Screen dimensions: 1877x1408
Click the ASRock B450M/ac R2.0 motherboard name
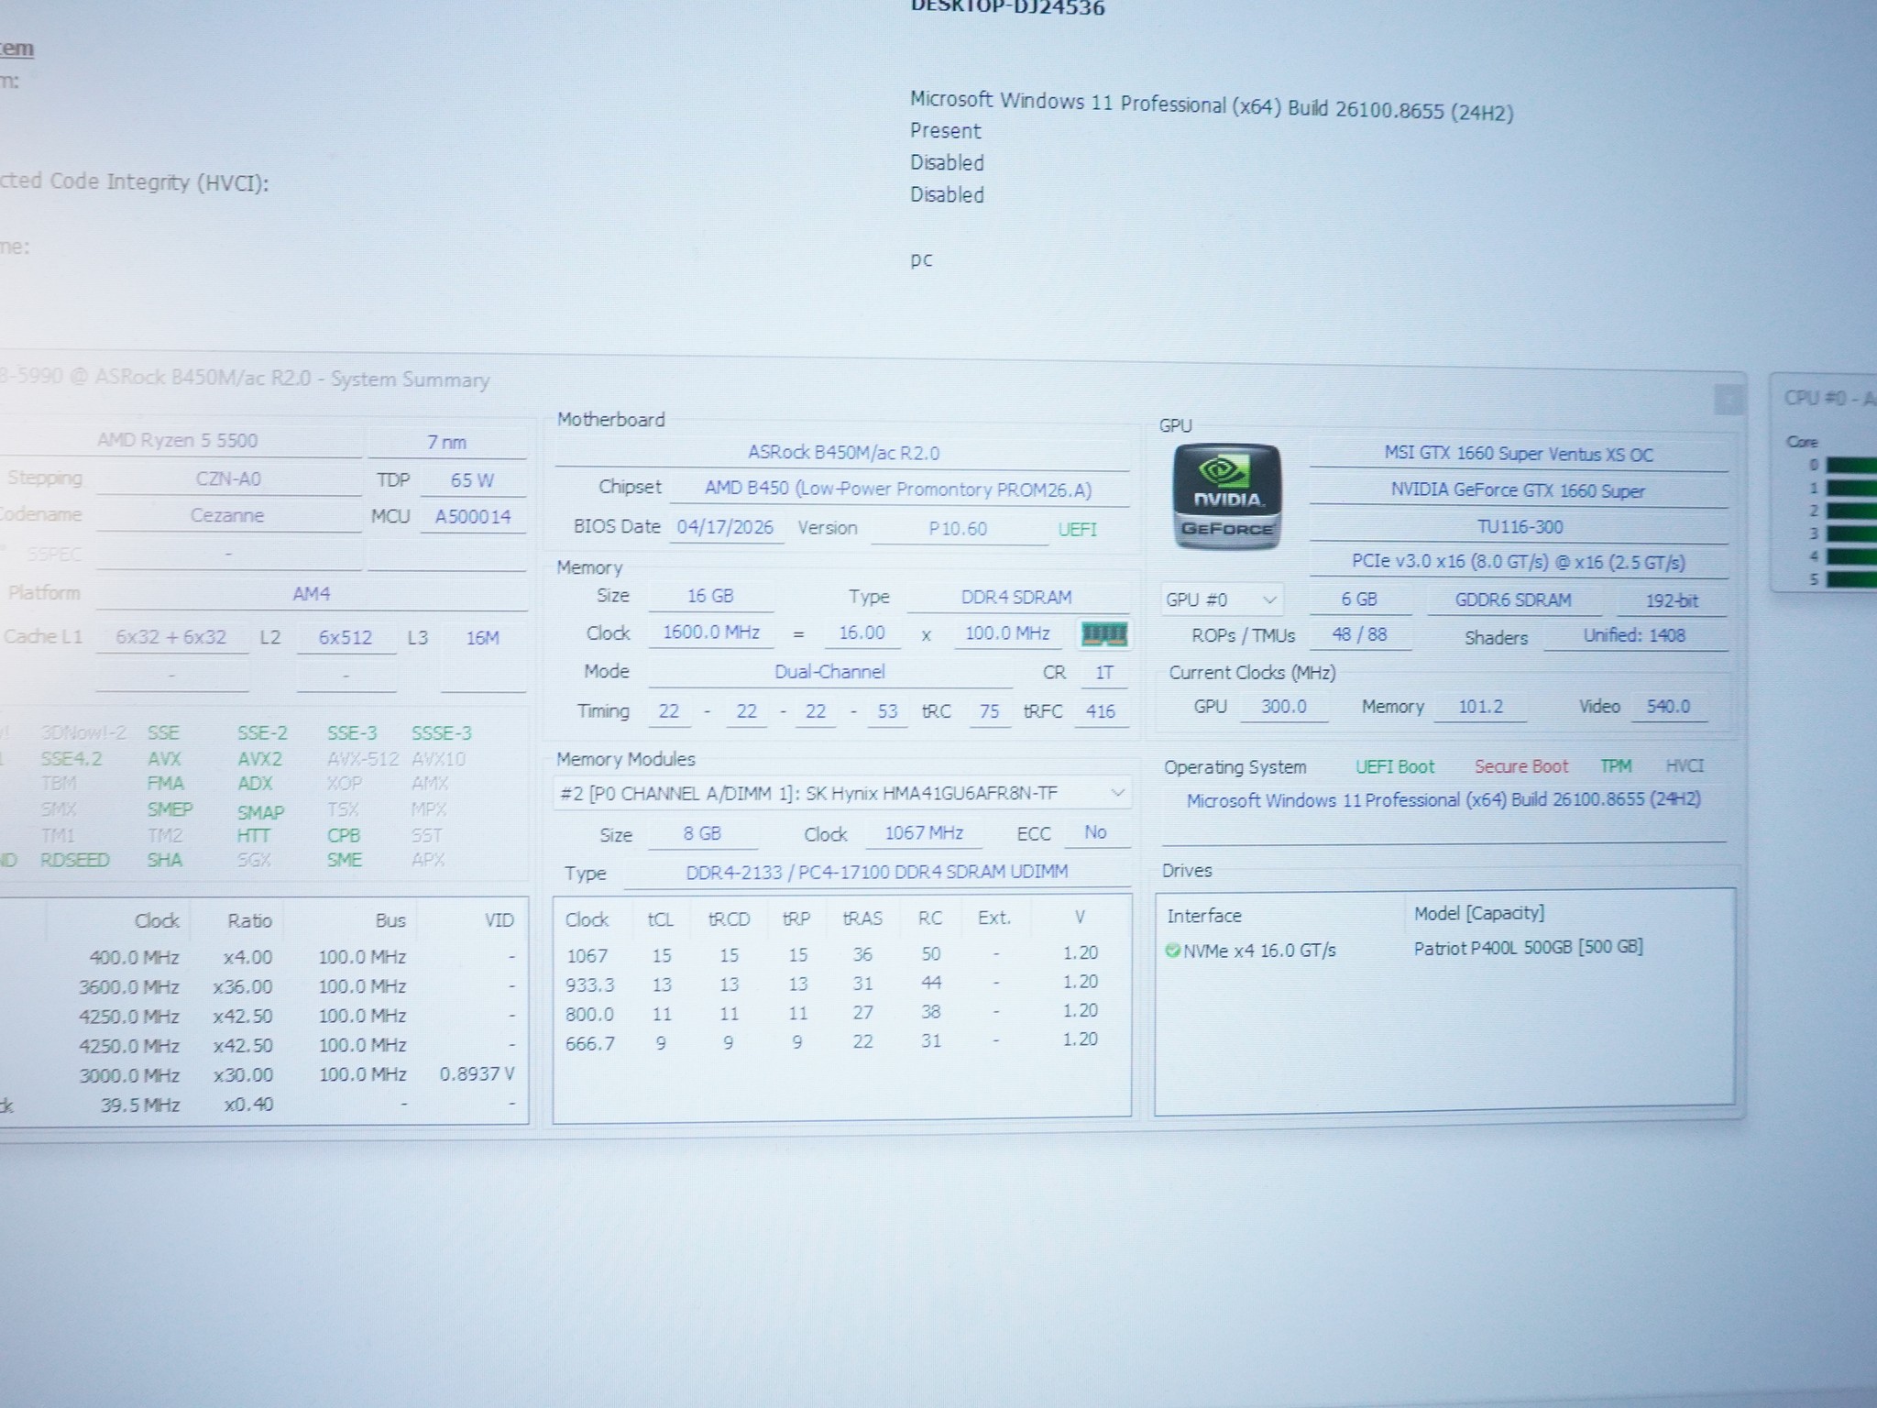[843, 453]
